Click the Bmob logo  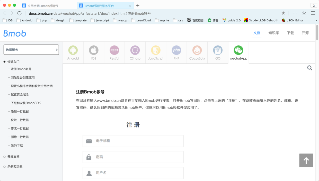pyautogui.click(x=15, y=33)
